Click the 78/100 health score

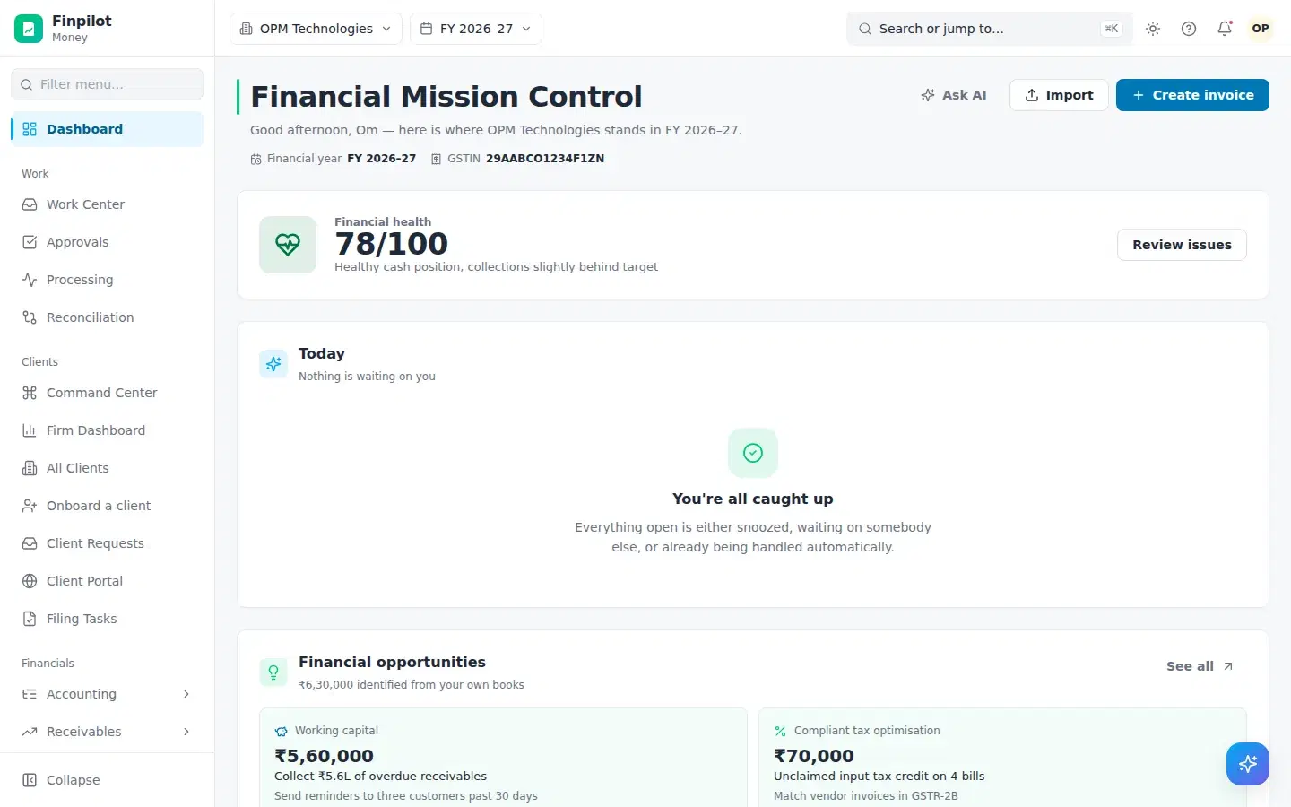[391, 244]
